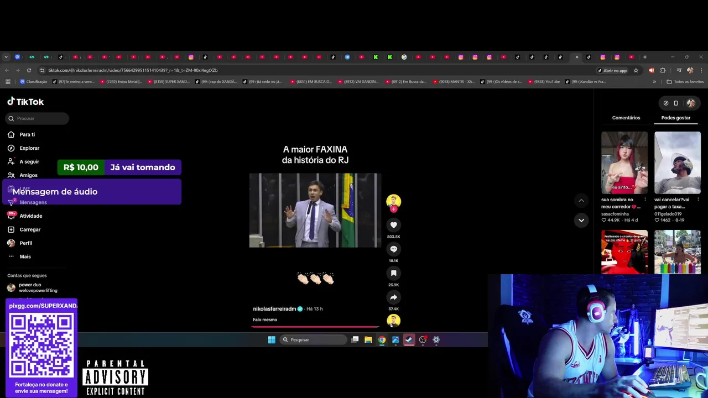The image size is (708, 398).
Task: Open Perfil in TikTok sidebar
Action: tap(25, 243)
